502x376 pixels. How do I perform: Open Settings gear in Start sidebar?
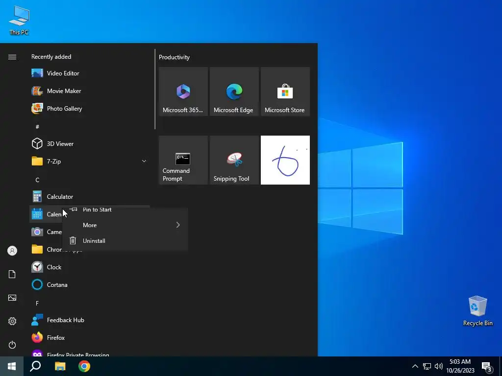coord(12,321)
